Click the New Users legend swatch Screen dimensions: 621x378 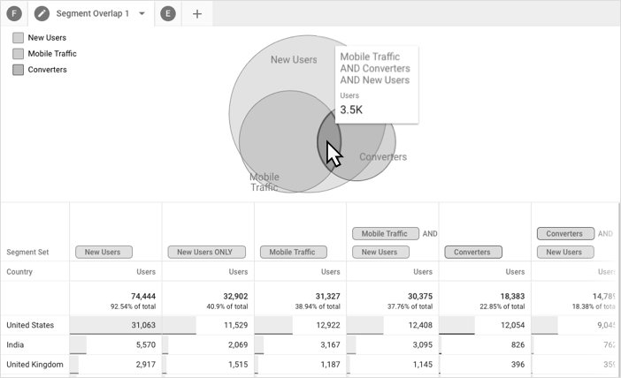click(x=18, y=38)
